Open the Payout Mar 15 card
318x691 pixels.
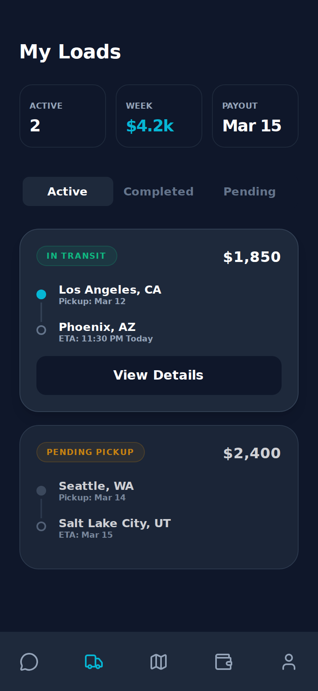click(x=255, y=116)
